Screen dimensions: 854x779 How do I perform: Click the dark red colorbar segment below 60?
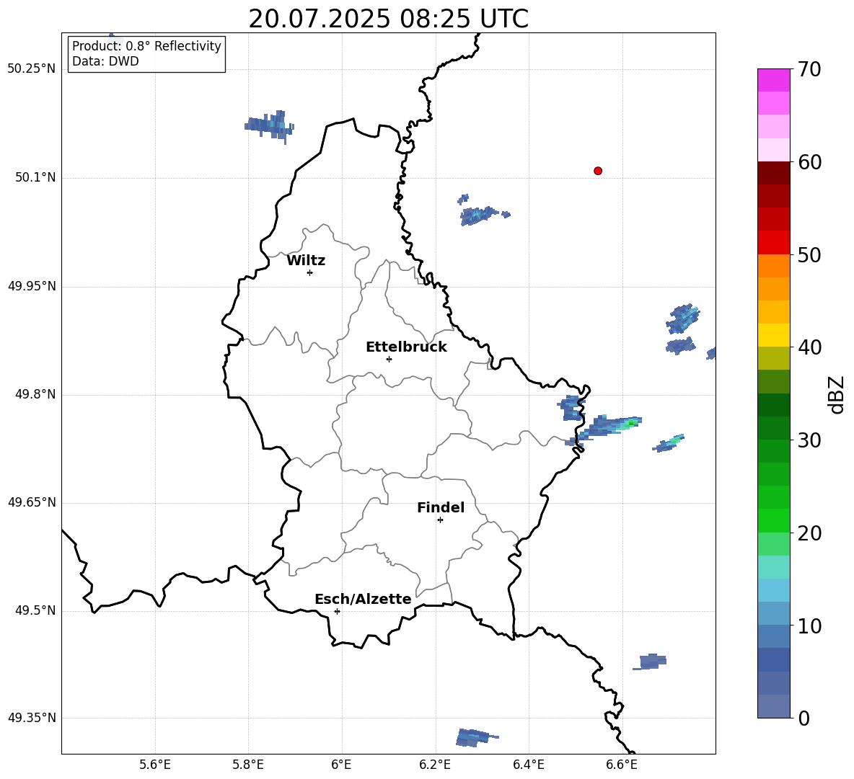tap(773, 173)
